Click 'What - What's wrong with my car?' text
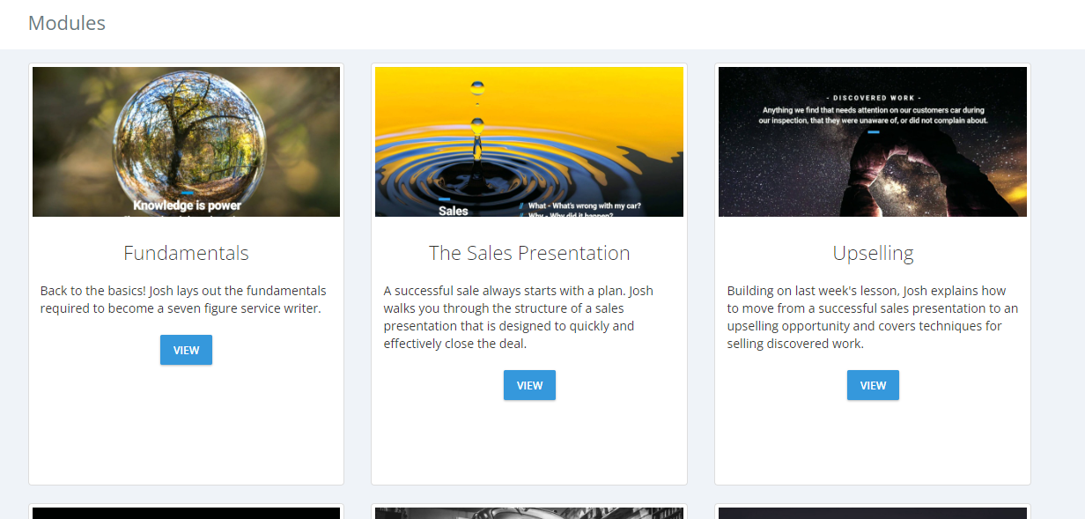Viewport: 1085px width, 519px height. (x=584, y=206)
